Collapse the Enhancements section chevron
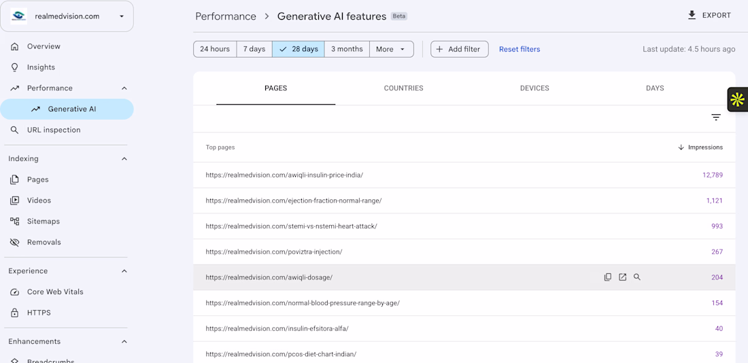The image size is (748, 363). 124,341
